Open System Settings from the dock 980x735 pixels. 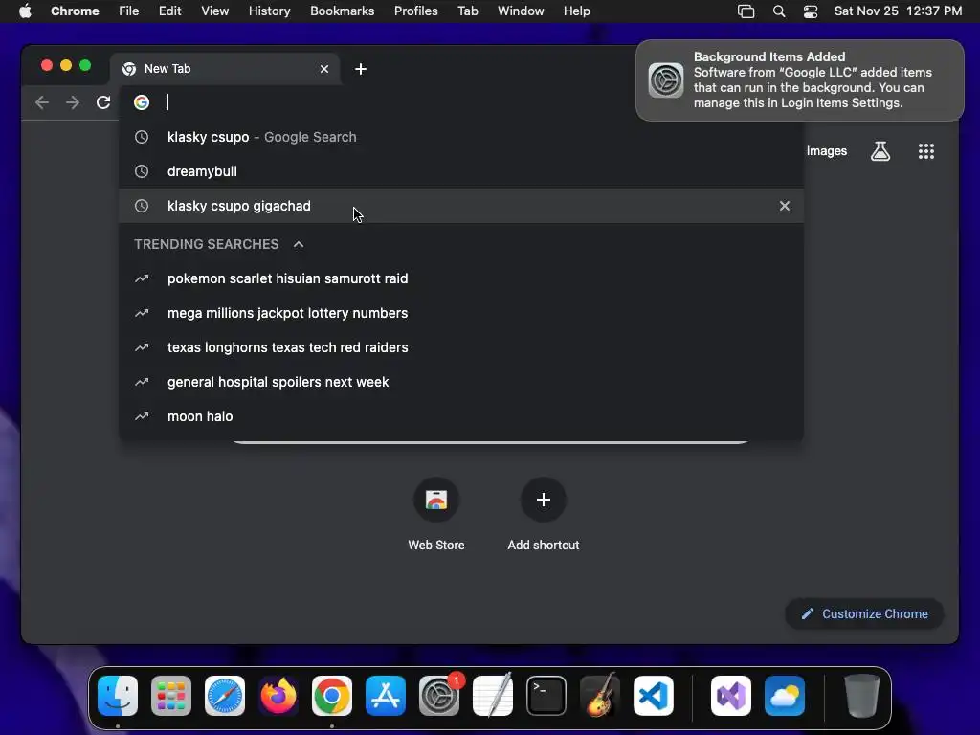[x=439, y=696]
